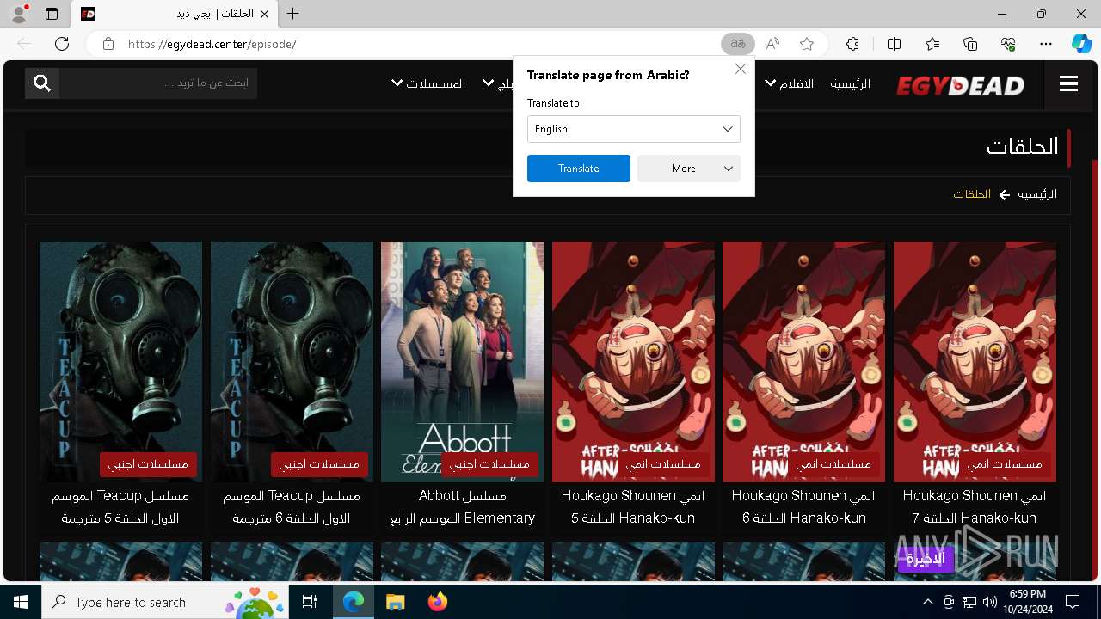Open Hanako-kun episode 6 poster
The height and width of the screenshot is (619, 1101).
coord(803,361)
